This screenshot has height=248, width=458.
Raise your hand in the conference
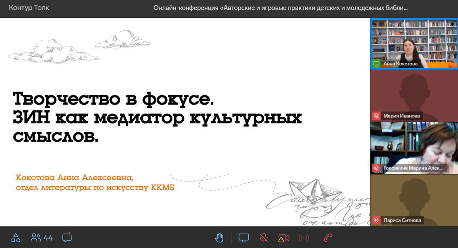click(x=220, y=238)
